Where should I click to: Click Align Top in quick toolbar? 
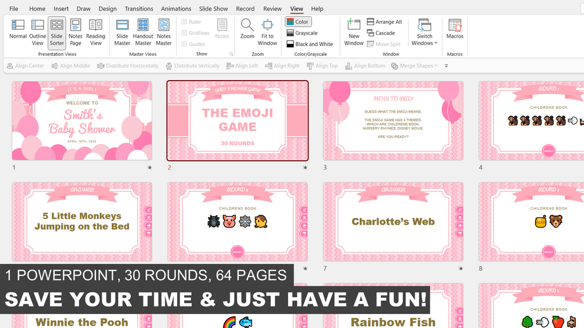pyautogui.click(x=323, y=66)
